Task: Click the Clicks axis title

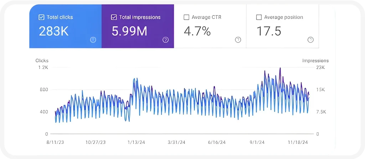Action: [x=42, y=60]
